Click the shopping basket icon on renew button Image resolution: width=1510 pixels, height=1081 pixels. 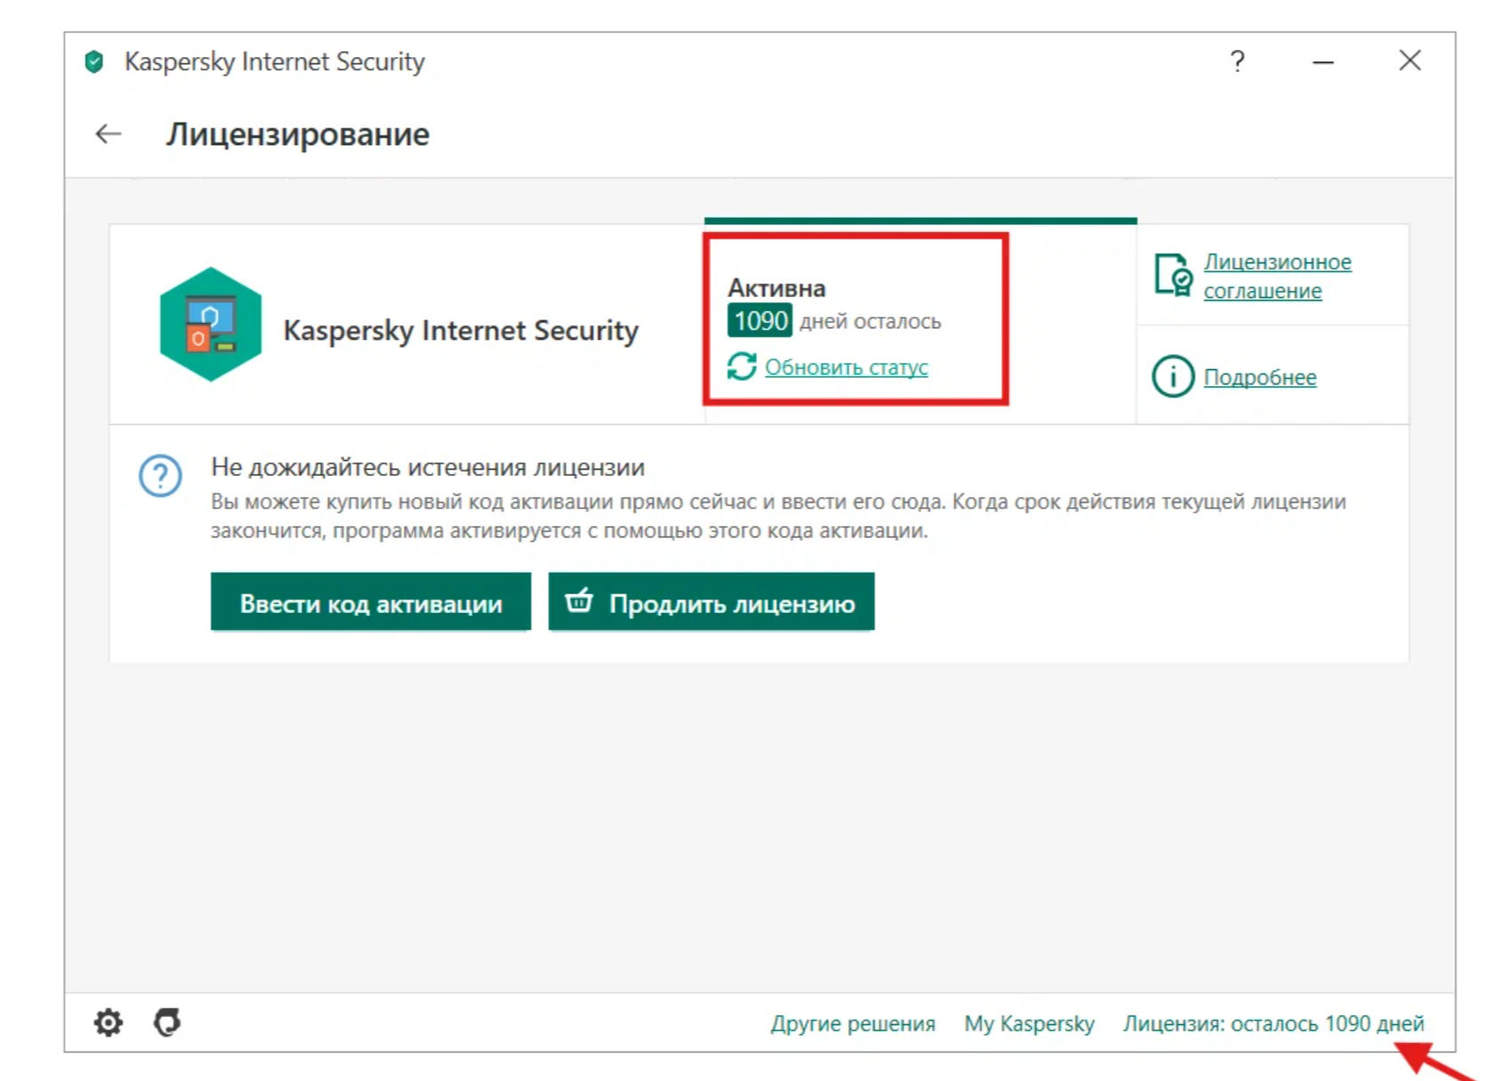(x=579, y=601)
